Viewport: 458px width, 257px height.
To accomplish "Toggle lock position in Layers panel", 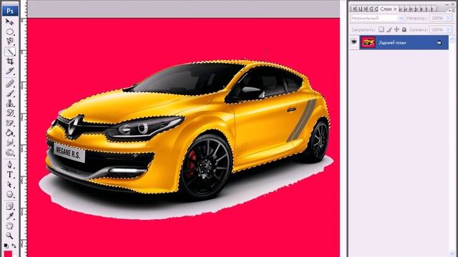I will 396,29.
